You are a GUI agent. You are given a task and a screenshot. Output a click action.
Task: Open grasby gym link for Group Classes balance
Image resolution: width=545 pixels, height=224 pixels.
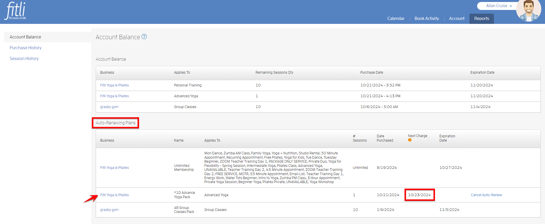point(109,107)
